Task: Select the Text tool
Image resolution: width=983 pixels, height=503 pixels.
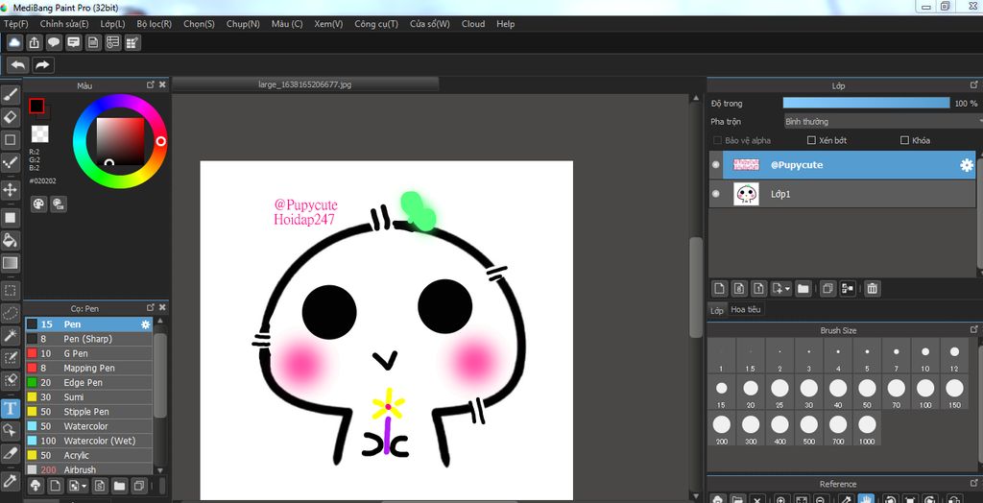Action: [11, 408]
